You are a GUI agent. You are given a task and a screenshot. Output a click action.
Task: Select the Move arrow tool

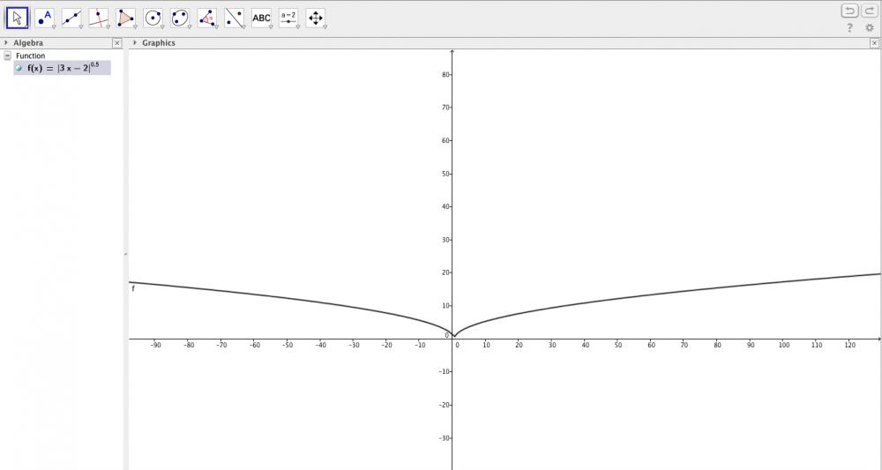coord(18,18)
